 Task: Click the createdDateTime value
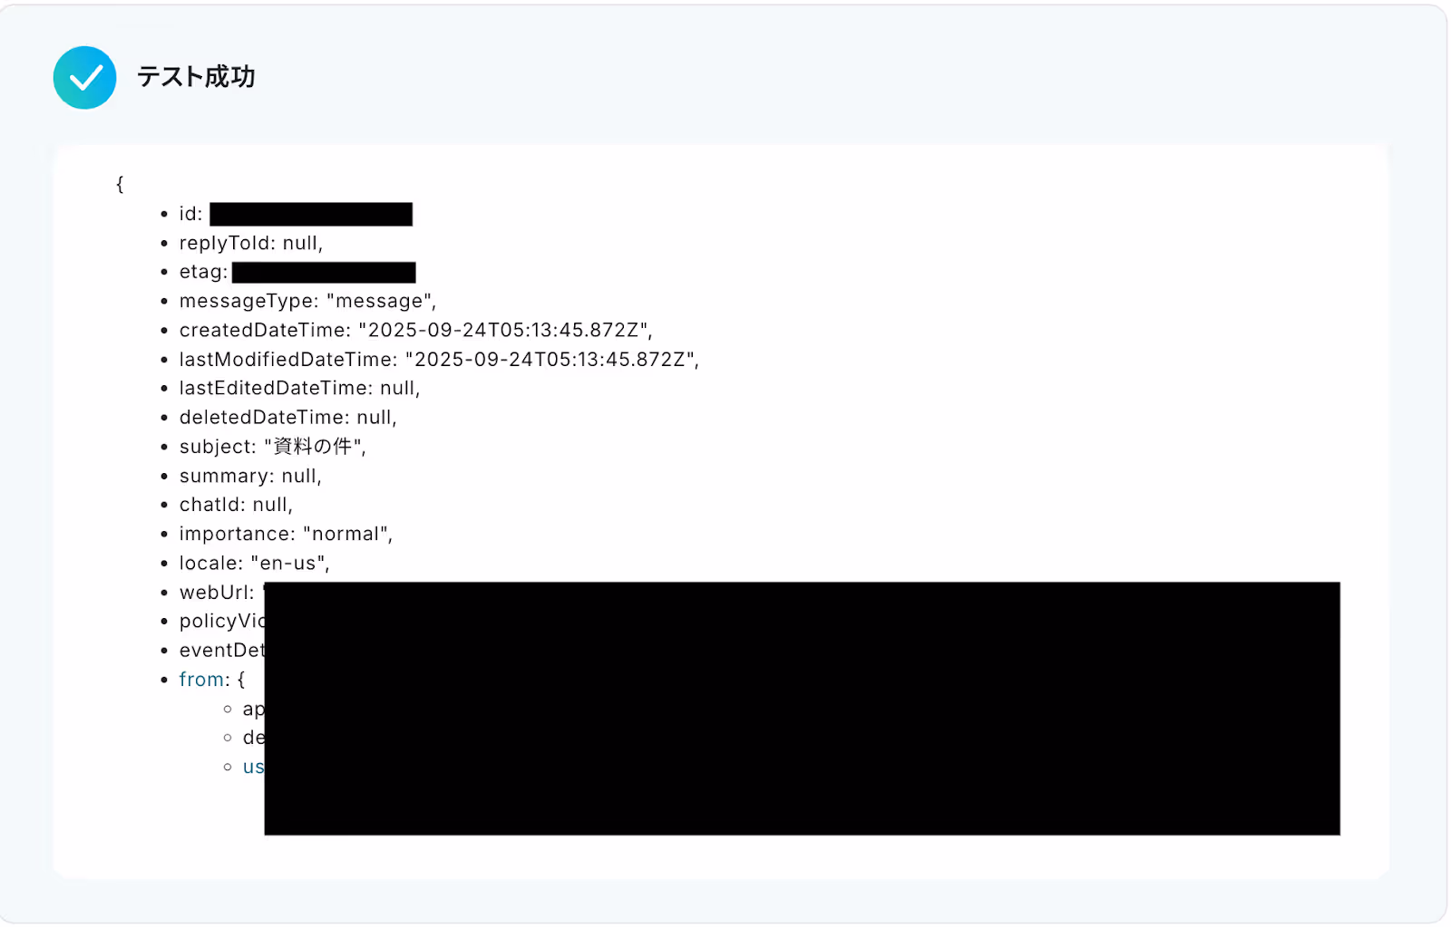[505, 330]
